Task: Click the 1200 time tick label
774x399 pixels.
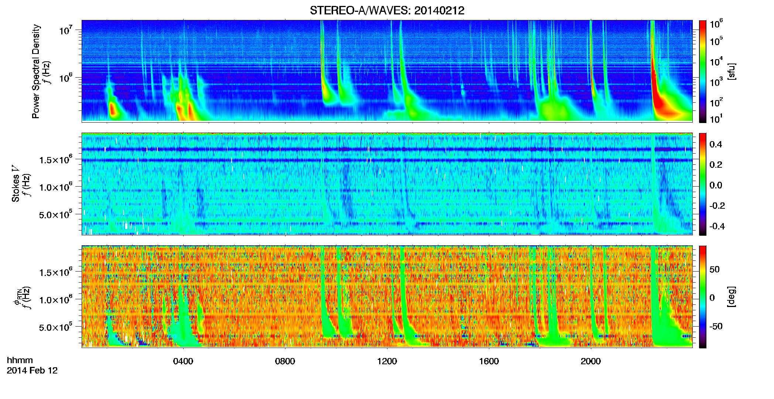Action: click(387, 361)
